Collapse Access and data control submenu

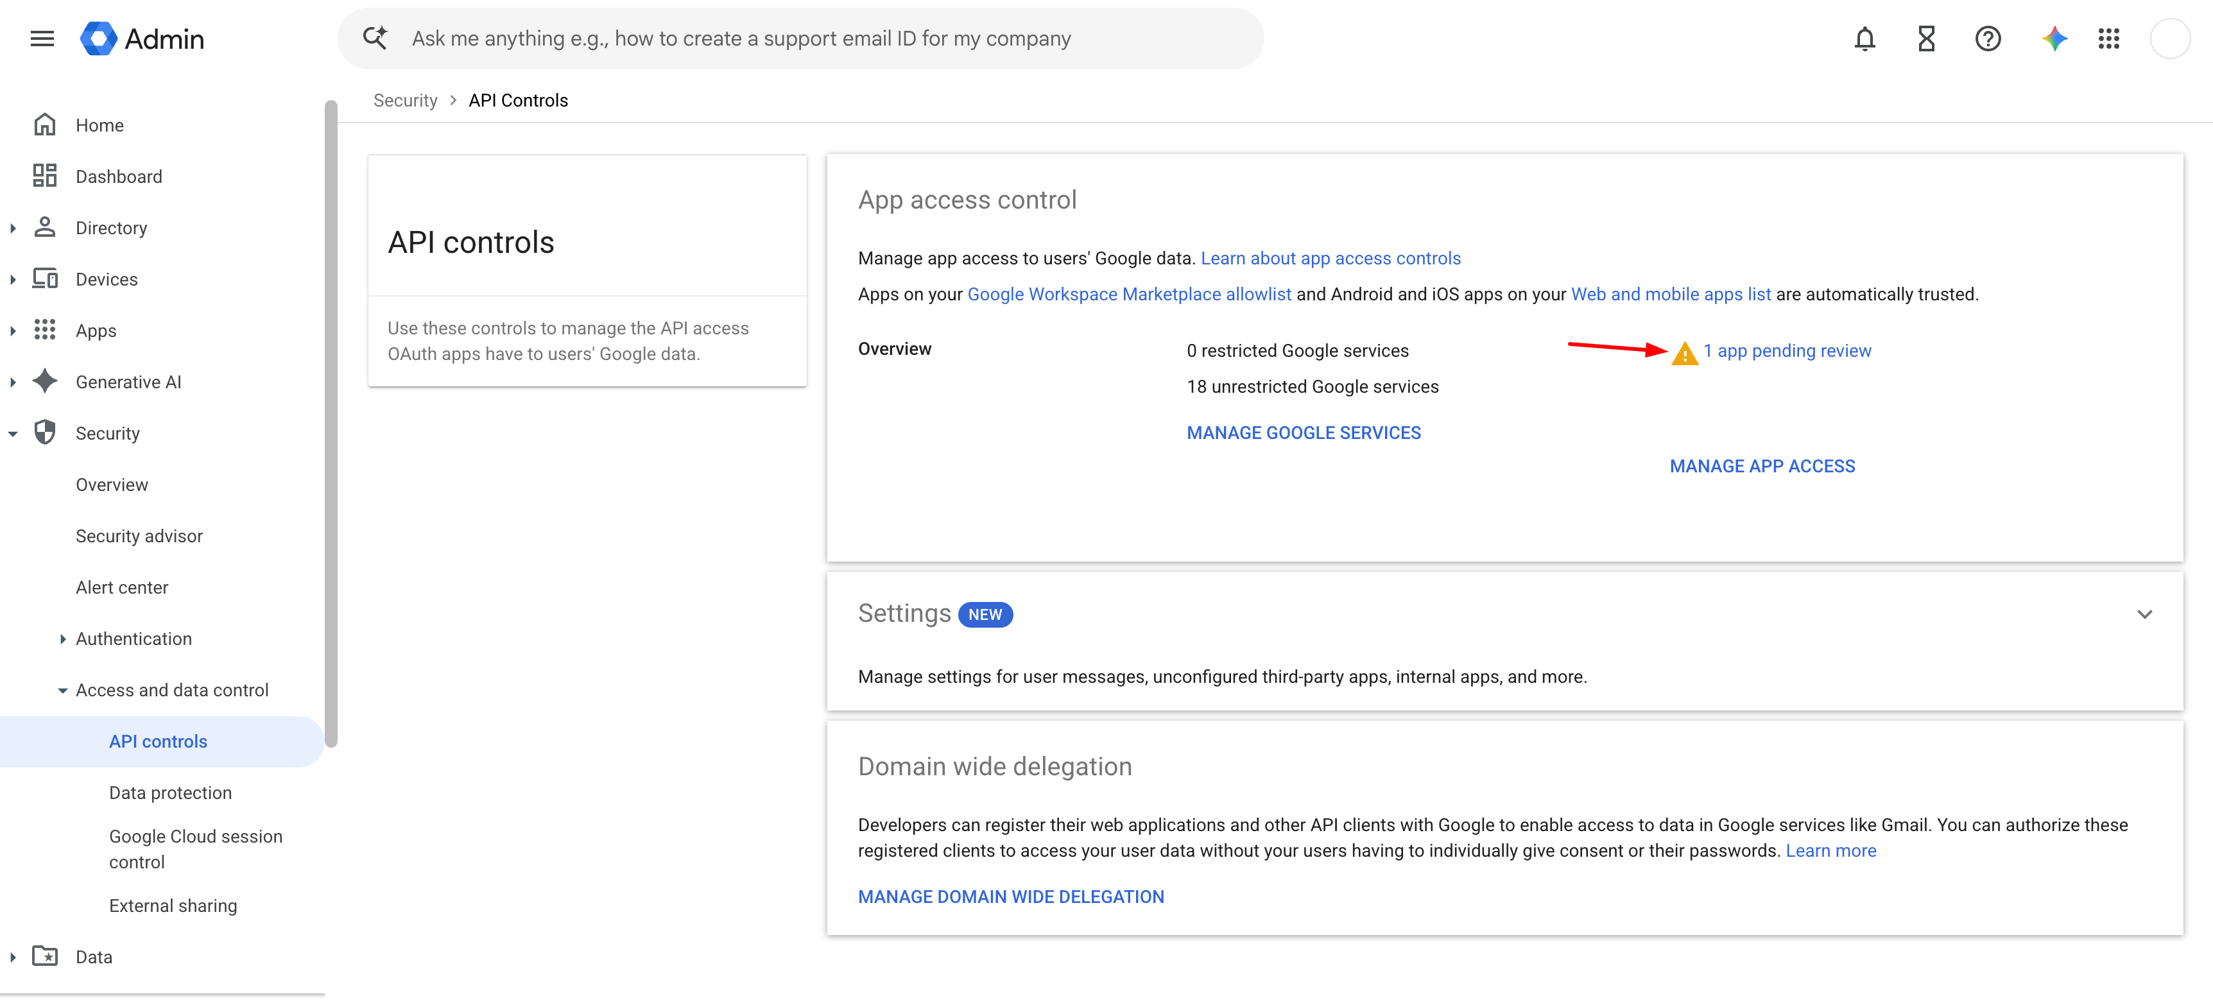(x=63, y=691)
